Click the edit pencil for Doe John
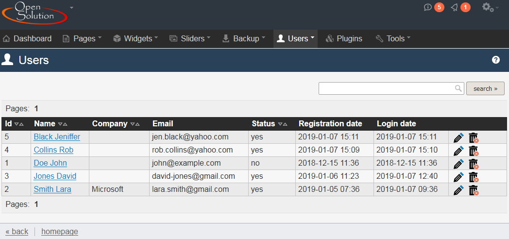Screen dimensions: 509x239 point(458,164)
